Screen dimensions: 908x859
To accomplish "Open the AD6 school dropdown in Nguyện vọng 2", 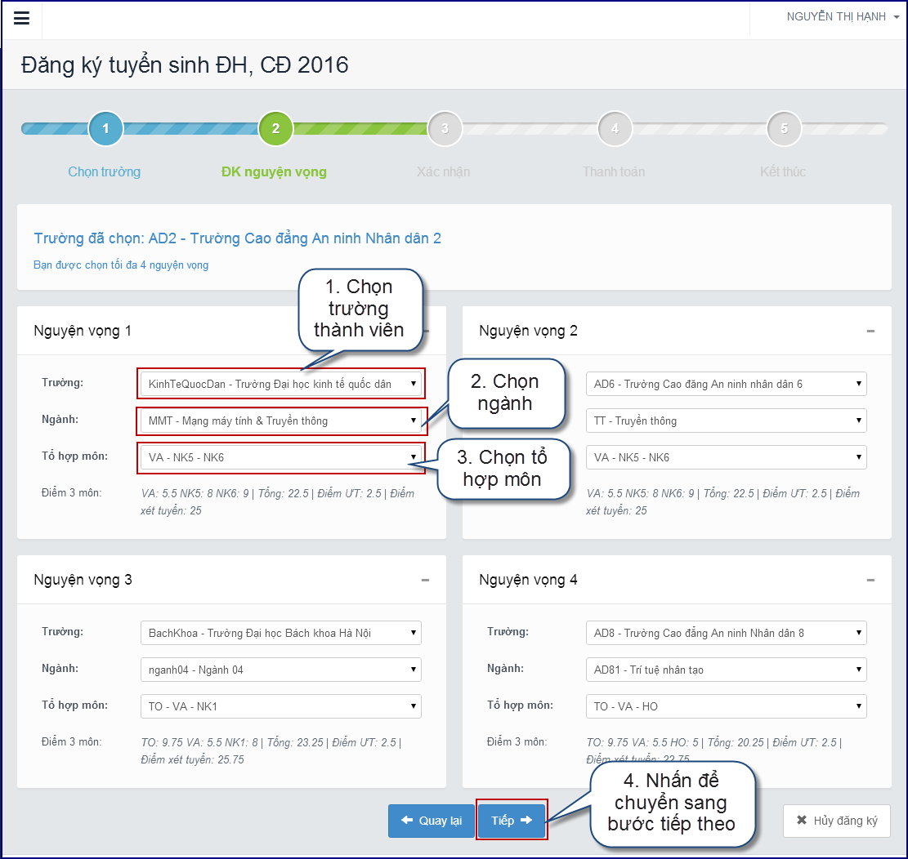I will [x=727, y=384].
